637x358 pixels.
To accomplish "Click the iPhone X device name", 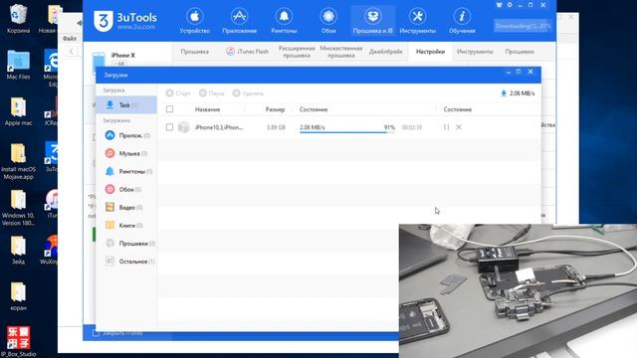I will pyautogui.click(x=123, y=56).
